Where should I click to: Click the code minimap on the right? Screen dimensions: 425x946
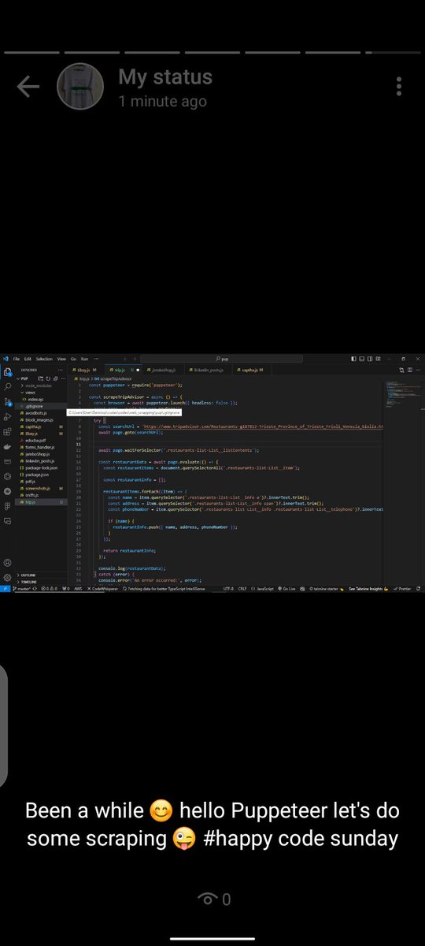(403, 393)
